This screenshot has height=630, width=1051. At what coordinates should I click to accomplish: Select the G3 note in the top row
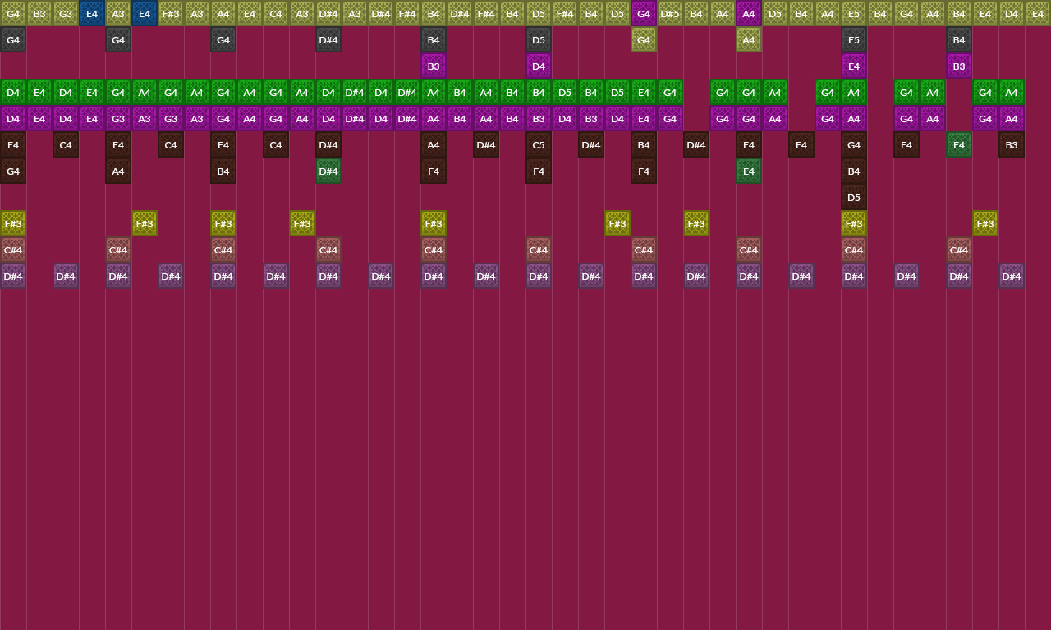click(x=66, y=13)
